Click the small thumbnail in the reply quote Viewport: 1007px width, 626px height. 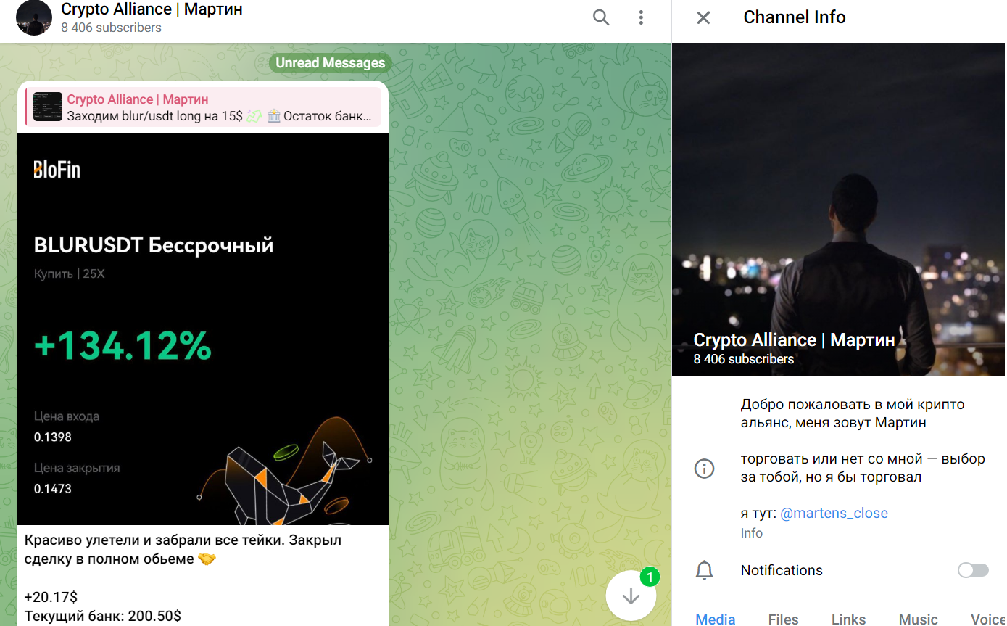tap(48, 107)
